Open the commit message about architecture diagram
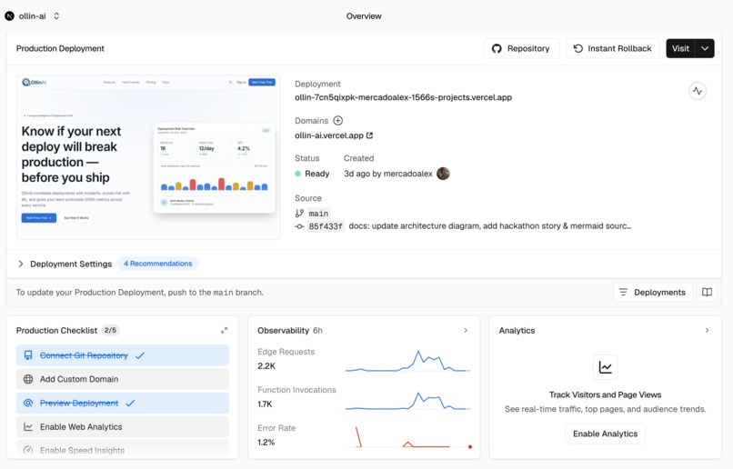The width and height of the screenshot is (733, 469). coord(490,226)
